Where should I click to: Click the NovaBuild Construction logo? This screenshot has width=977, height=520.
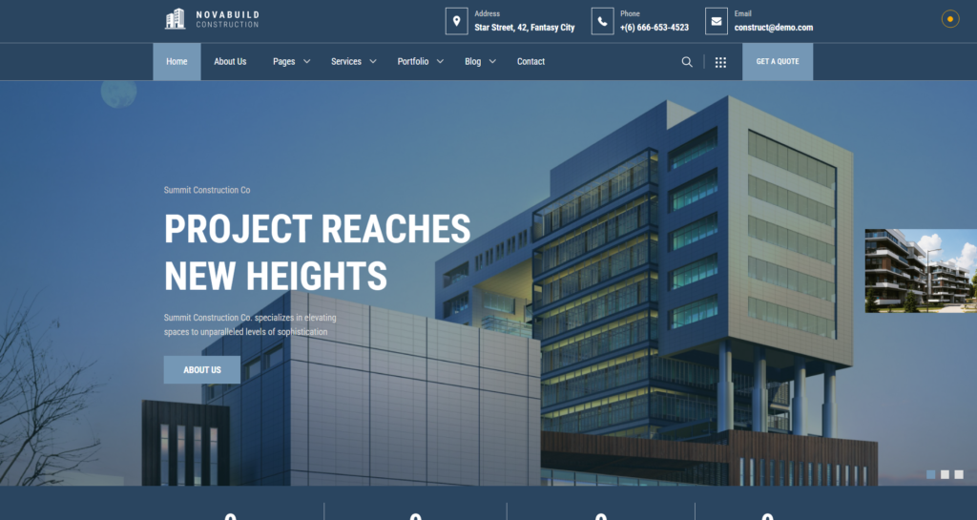click(212, 19)
